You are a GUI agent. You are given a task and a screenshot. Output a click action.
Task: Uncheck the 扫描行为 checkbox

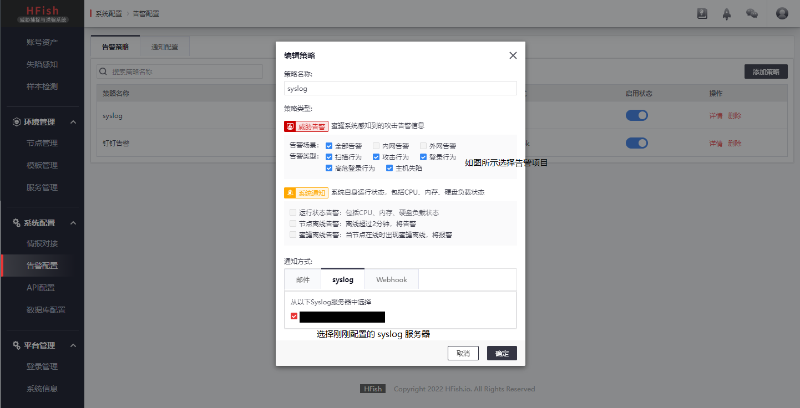329,157
